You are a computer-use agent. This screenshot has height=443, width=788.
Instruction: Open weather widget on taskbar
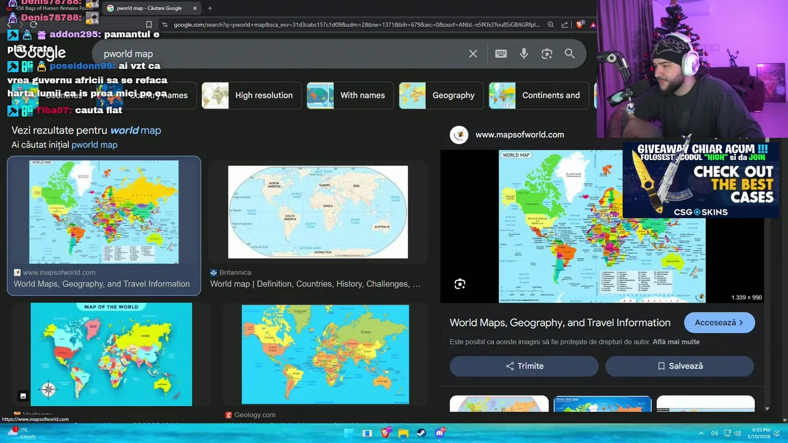point(22,433)
